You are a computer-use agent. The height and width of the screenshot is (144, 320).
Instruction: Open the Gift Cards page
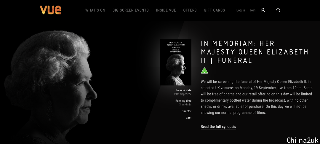(x=214, y=10)
